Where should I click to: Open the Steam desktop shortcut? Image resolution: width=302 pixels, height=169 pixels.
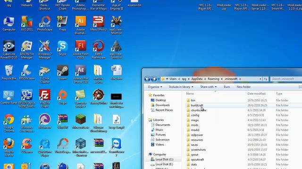click(x=63, y=72)
